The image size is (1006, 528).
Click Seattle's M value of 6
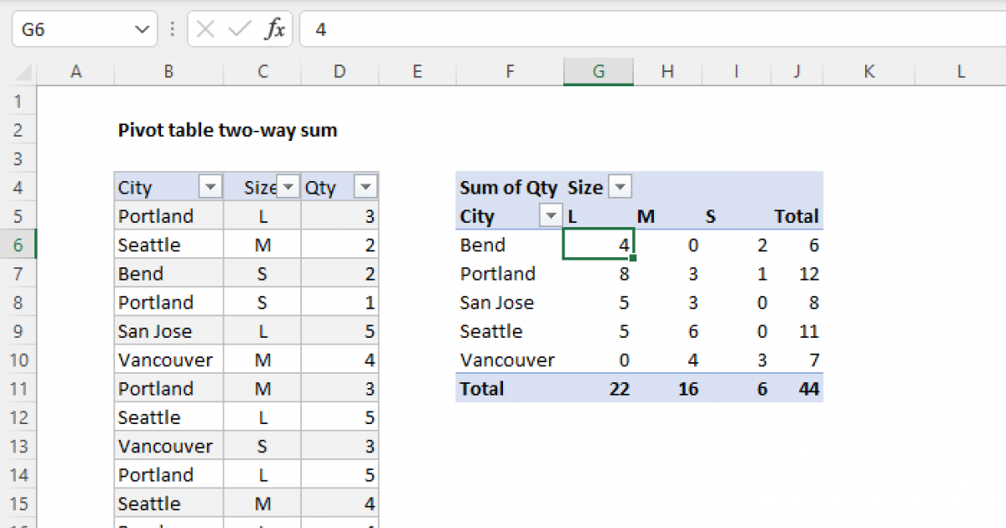(692, 331)
